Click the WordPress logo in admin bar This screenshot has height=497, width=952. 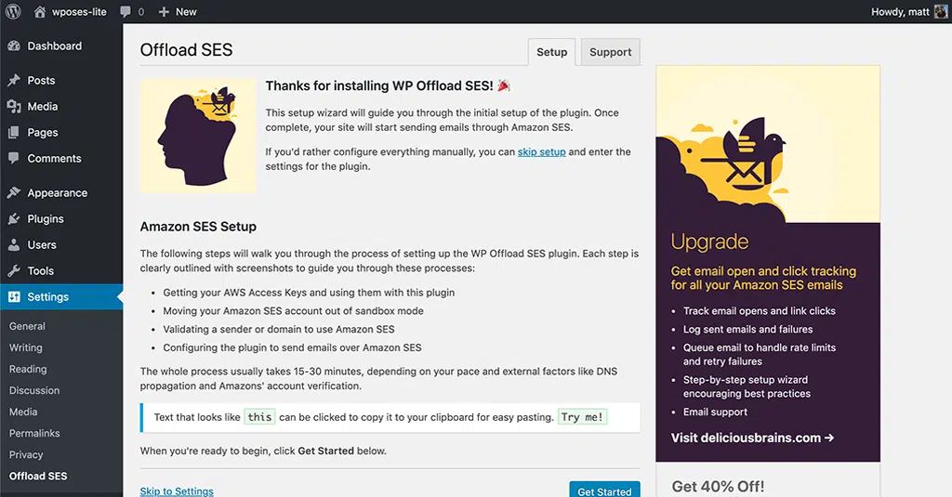click(x=13, y=11)
